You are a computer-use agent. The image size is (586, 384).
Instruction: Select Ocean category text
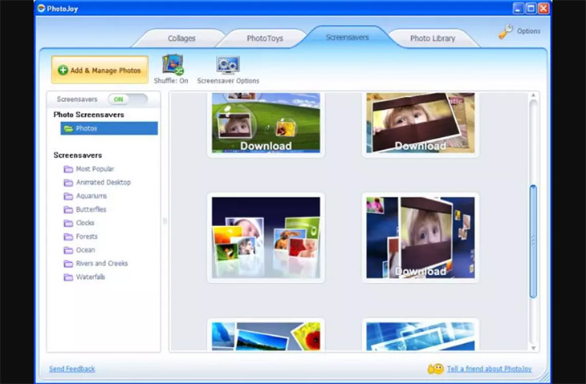click(x=85, y=249)
